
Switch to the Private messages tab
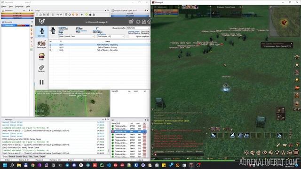coord(19,156)
